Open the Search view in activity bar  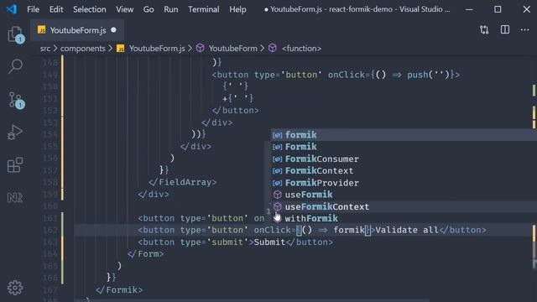[15, 66]
